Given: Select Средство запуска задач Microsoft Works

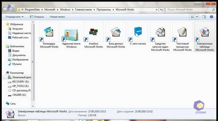Looking at the screenshot, I should pos(160,37).
